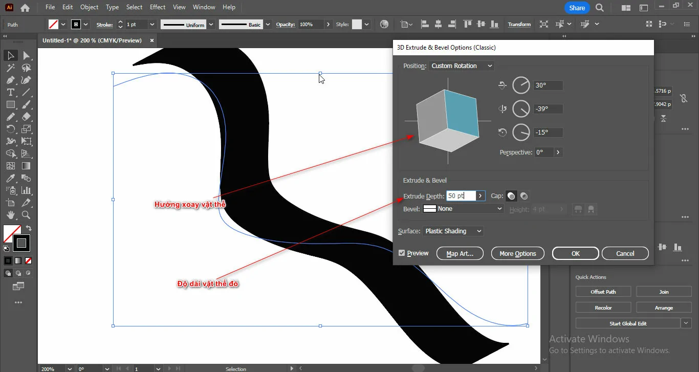Viewport: 699px width, 372px height.
Task: Select the Pen tool
Action: coord(10,80)
